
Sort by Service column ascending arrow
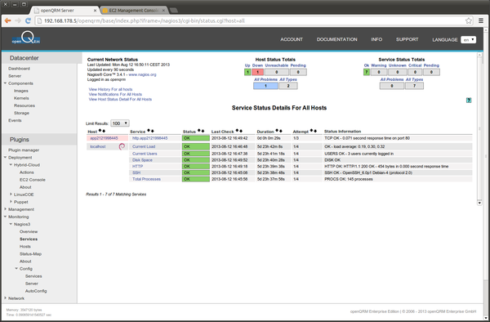pos(149,131)
